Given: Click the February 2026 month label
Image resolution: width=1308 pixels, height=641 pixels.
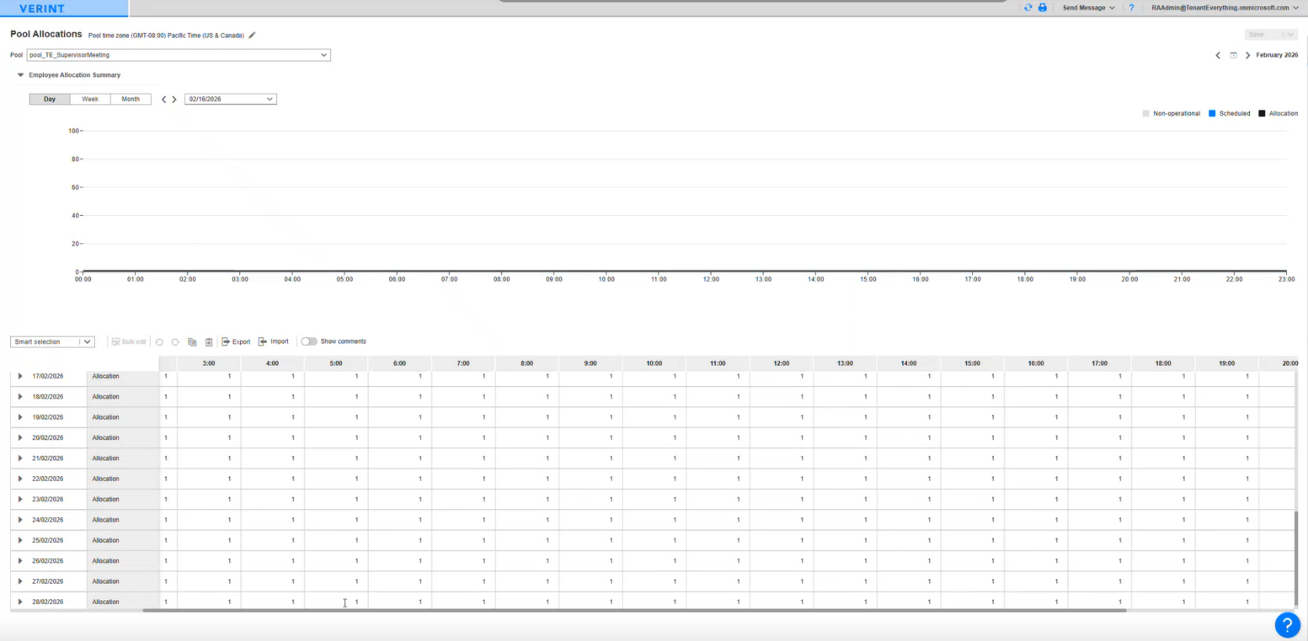Looking at the screenshot, I should pyautogui.click(x=1277, y=55).
